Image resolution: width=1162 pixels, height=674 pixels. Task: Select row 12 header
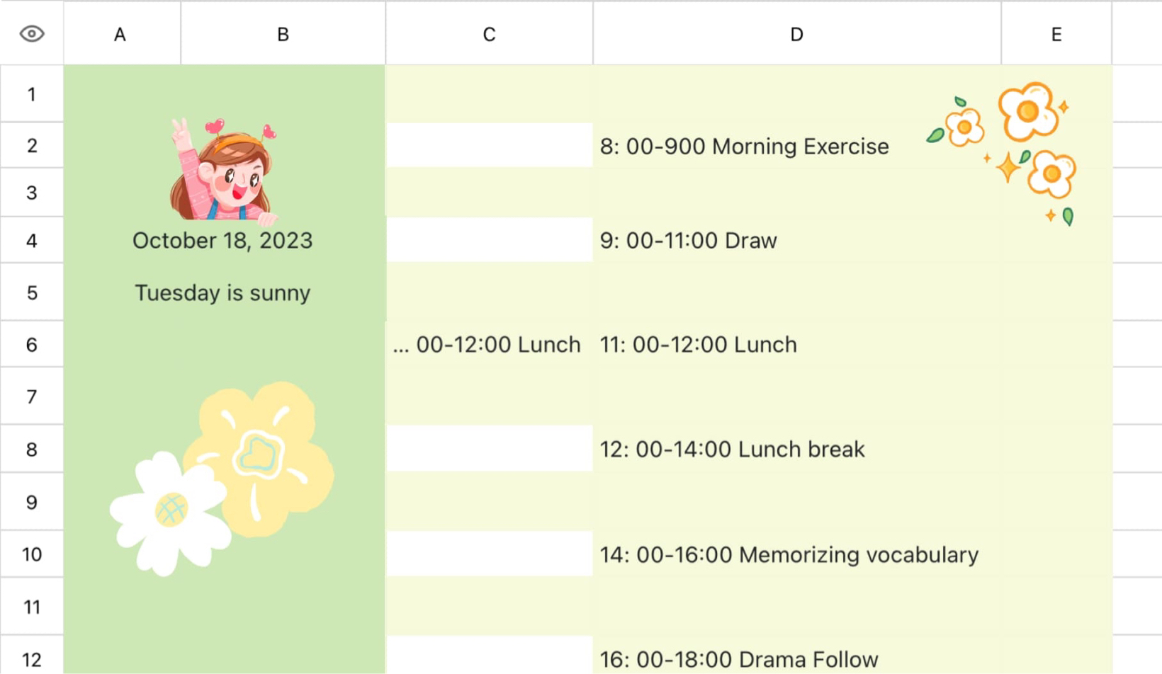pyautogui.click(x=32, y=659)
